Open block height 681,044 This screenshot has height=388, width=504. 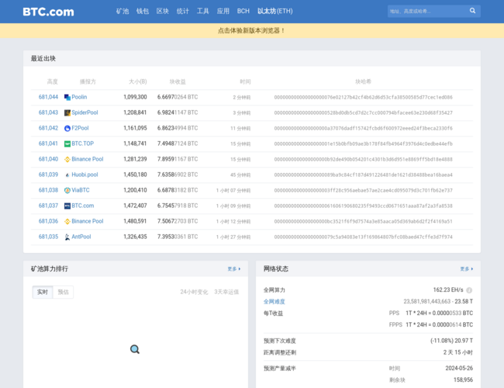click(48, 97)
